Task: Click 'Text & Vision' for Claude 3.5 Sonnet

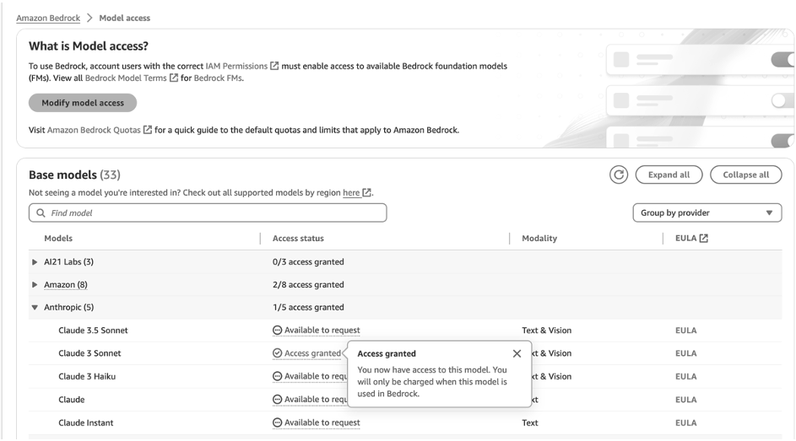Action: click(x=547, y=331)
